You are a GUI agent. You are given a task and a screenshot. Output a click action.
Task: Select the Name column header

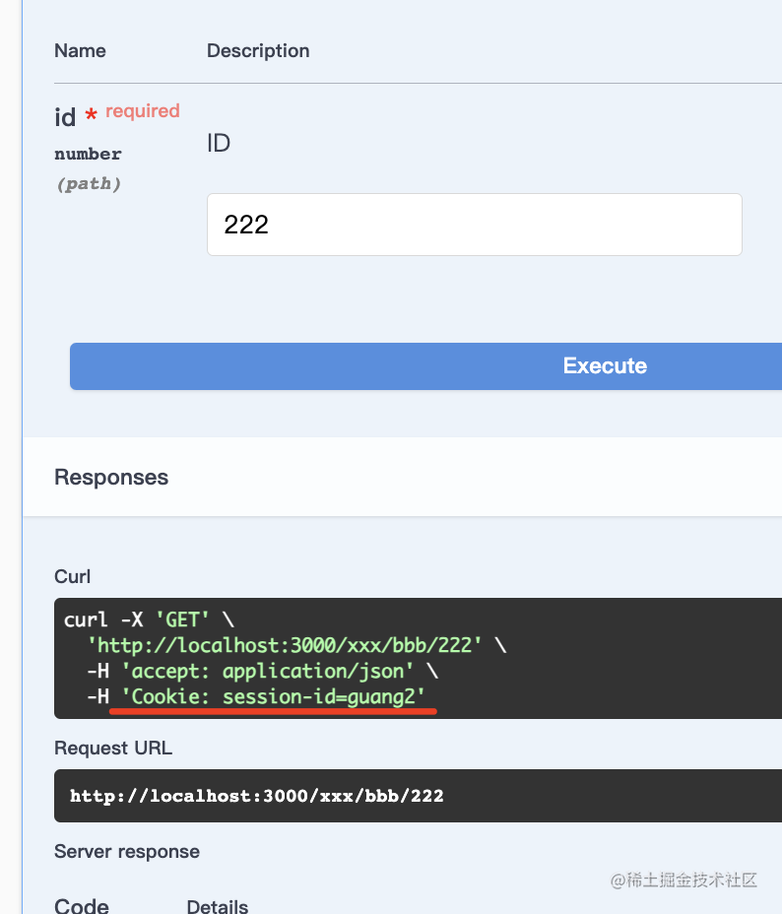pos(80,51)
